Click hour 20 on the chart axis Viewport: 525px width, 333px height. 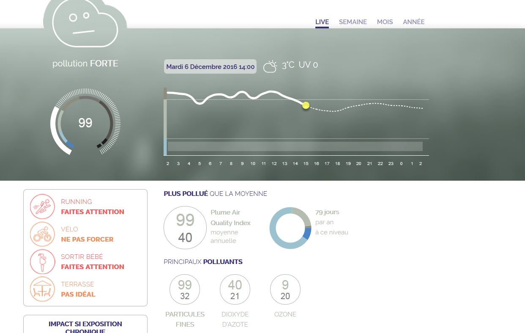[x=358, y=163]
